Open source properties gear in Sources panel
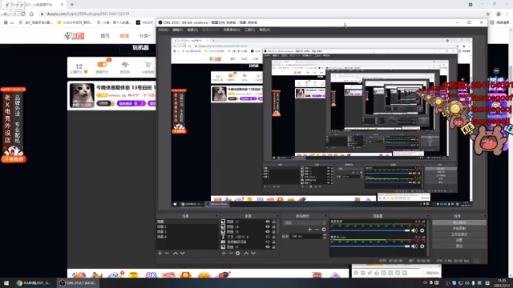Viewport: 513px width, 288px height. (238, 253)
